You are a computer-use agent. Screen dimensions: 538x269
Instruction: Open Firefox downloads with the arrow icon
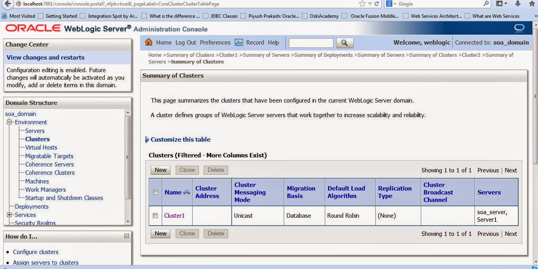coord(517,4)
